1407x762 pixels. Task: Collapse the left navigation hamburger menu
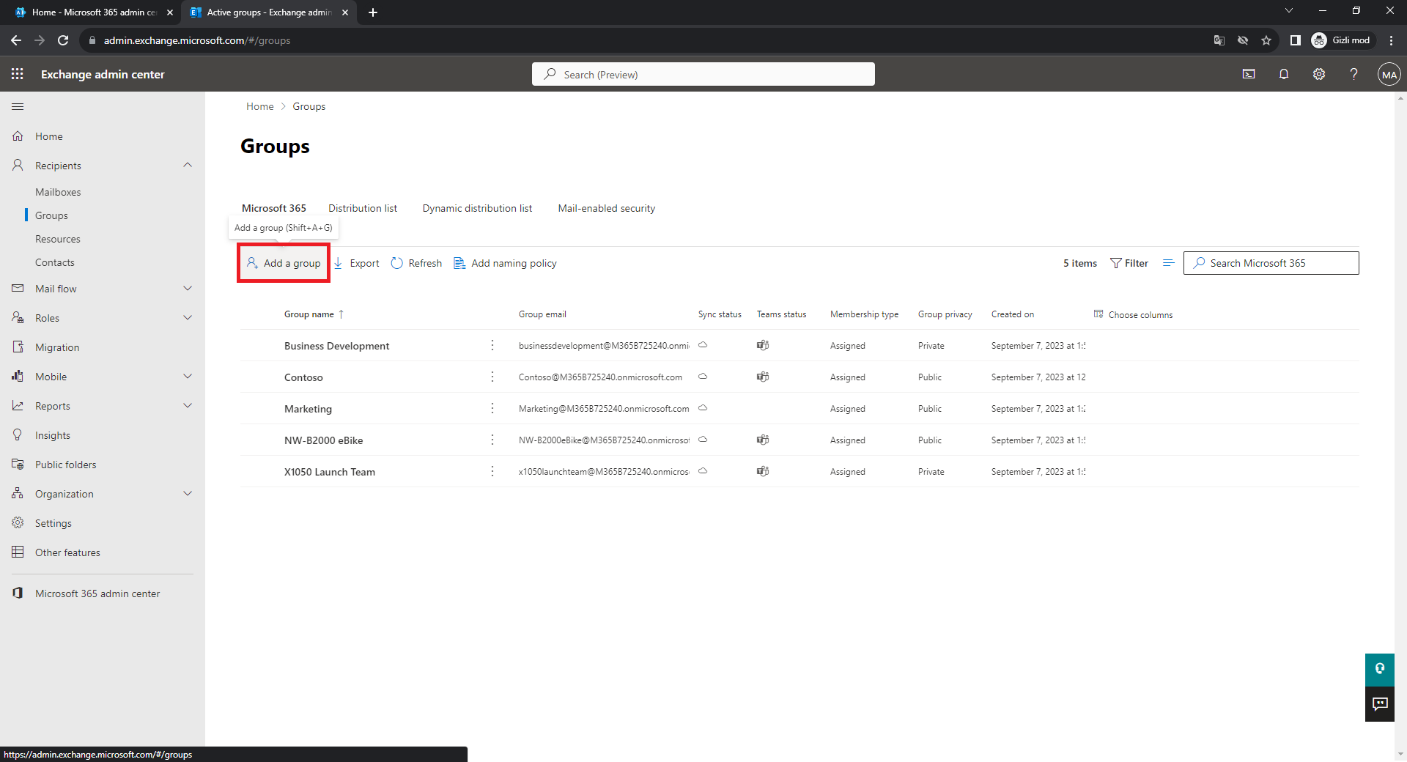[18, 107]
